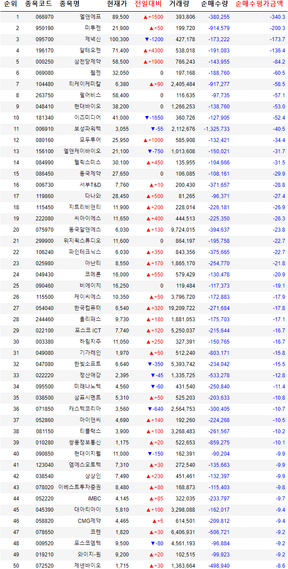This screenshot has width=288, height=569.
Task: Click net buy quantity -1,325,733
Action: coord(216,129)
